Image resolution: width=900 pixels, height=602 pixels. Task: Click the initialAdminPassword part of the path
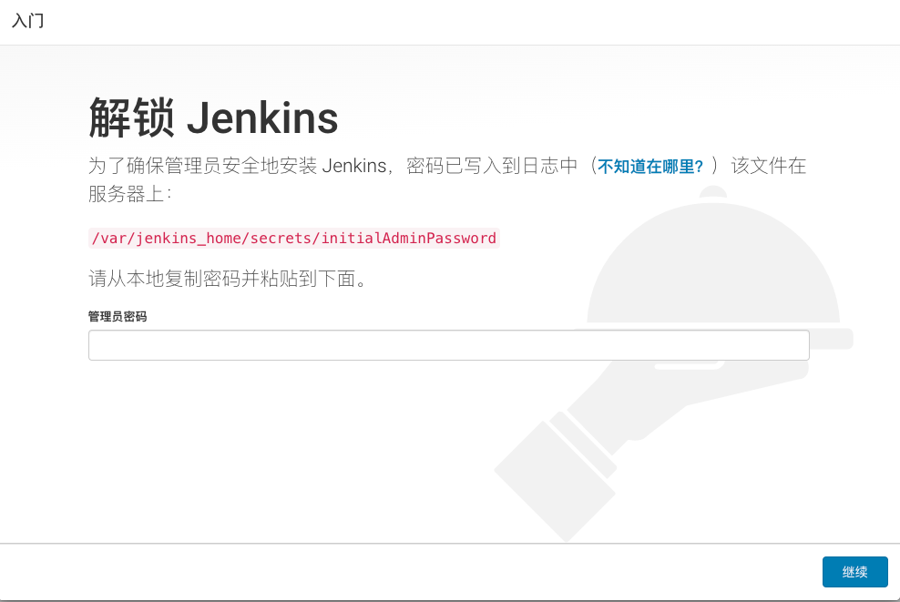pos(409,239)
